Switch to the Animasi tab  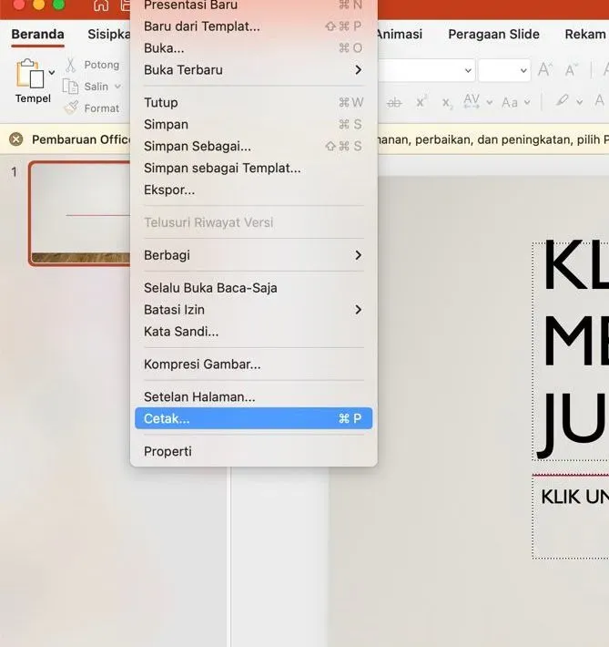point(399,35)
